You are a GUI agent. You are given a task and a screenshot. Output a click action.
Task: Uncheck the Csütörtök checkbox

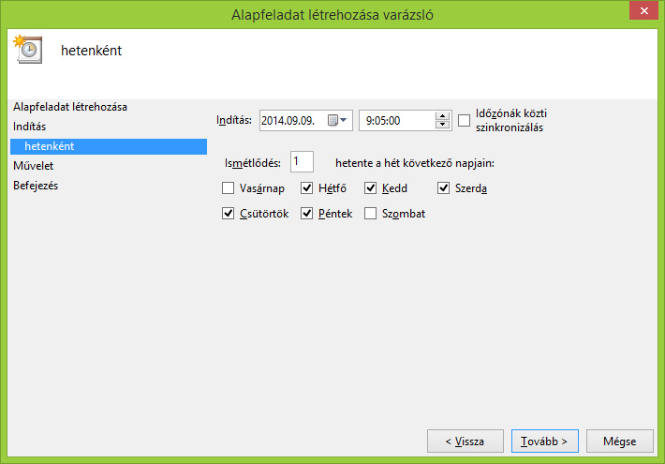[229, 214]
